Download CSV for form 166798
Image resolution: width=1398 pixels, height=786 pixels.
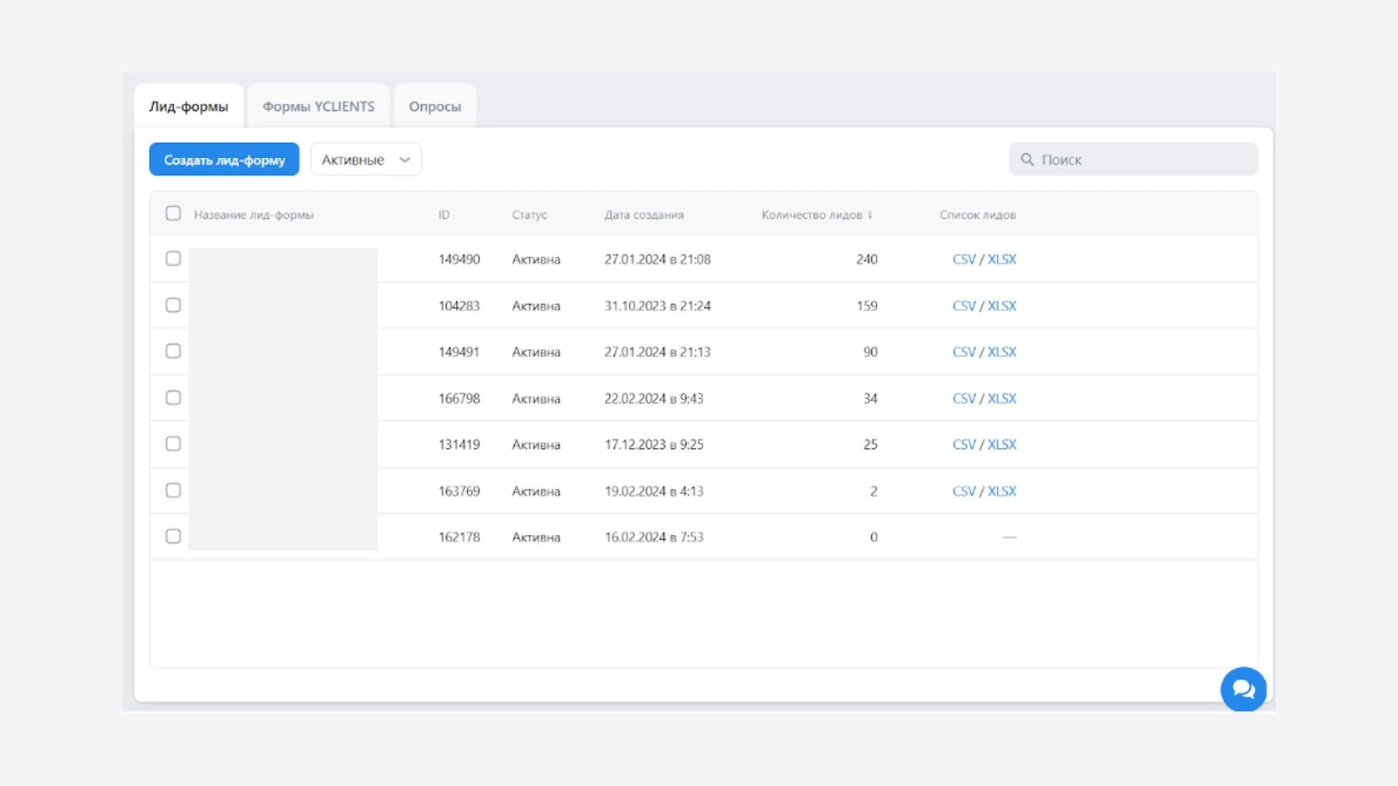[x=964, y=398]
